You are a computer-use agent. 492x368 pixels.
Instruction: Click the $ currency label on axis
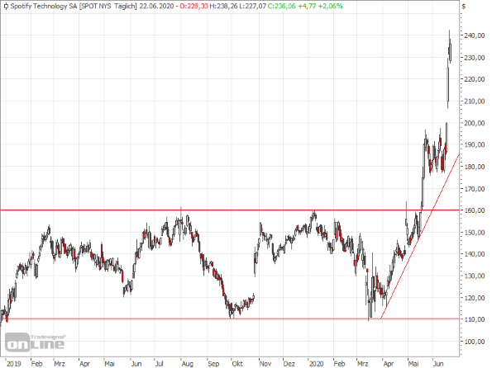464,7
